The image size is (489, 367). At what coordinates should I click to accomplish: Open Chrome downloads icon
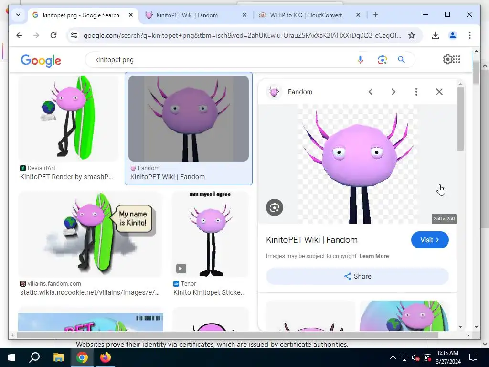click(436, 35)
